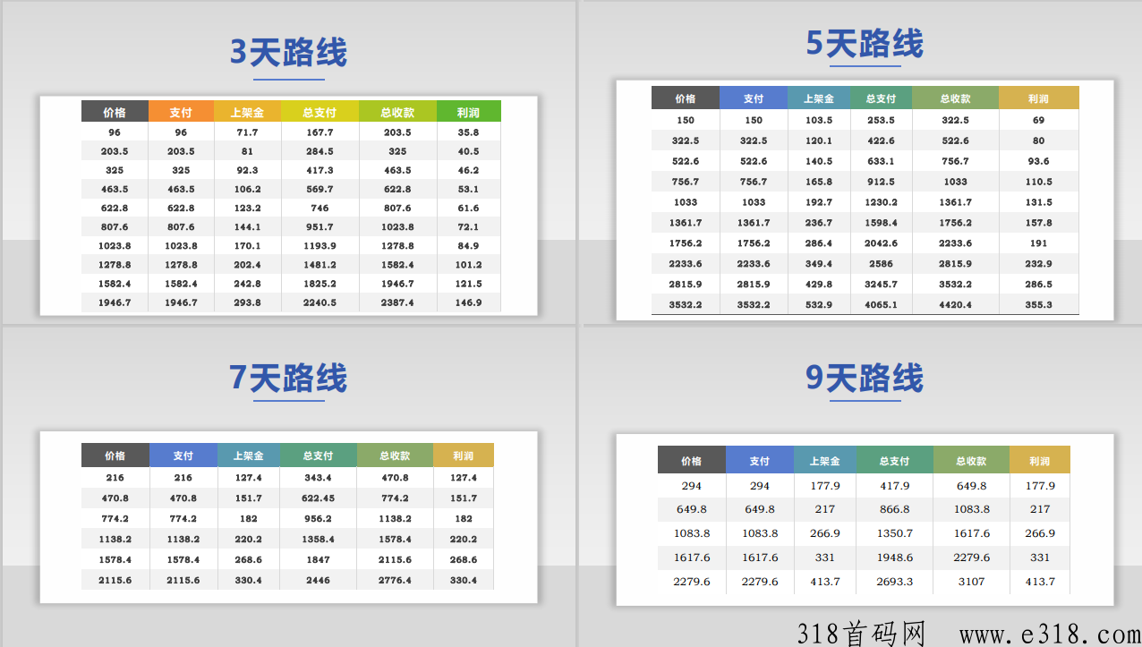The image size is (1142, 647).
Task: Click cell value 2240.5
Action: click(x=320, y=302)
